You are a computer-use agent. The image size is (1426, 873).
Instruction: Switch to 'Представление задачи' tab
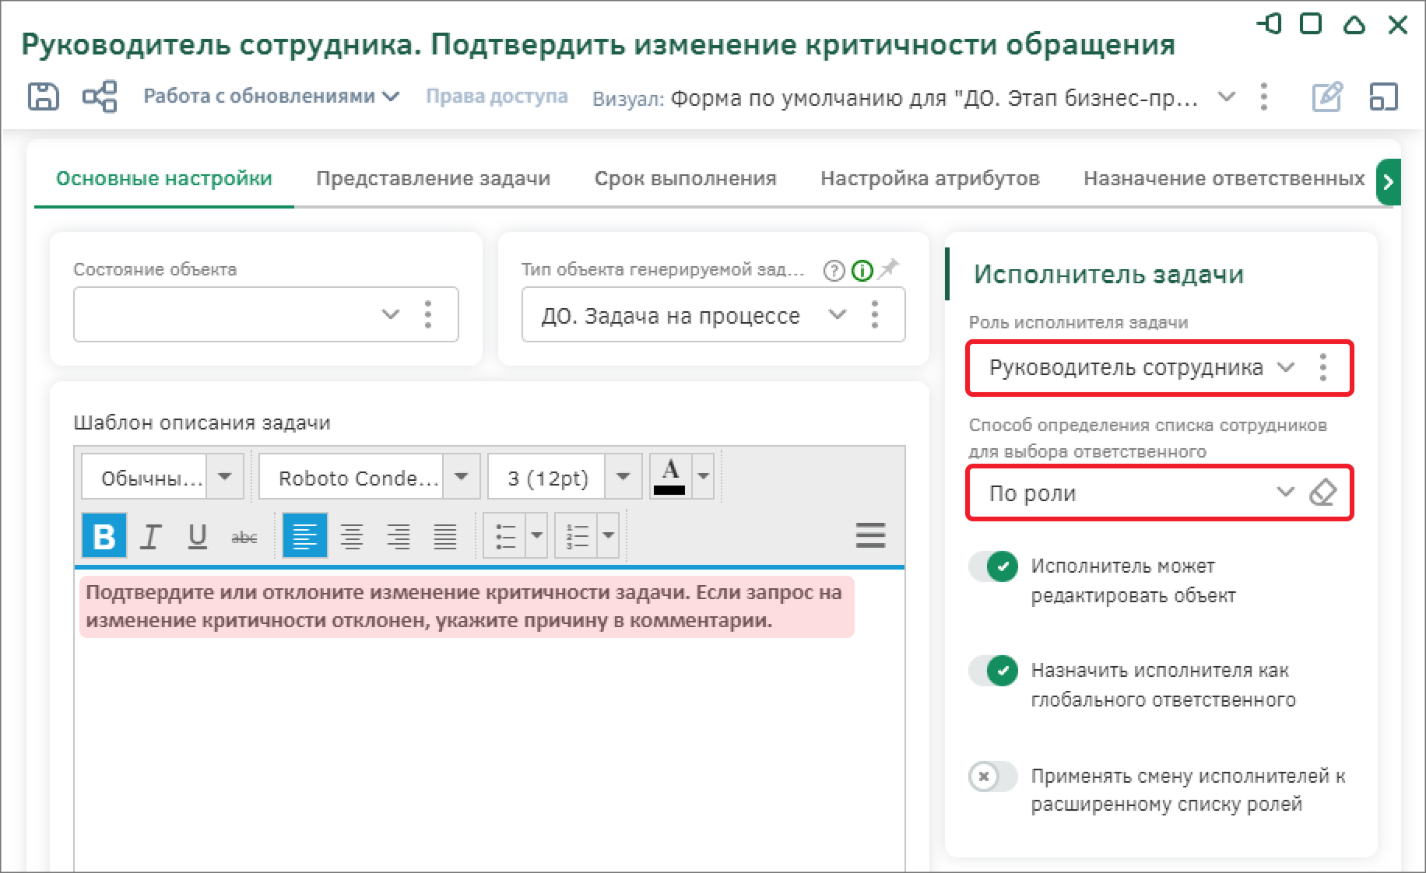pyautogui.click(x=433, y=178)
